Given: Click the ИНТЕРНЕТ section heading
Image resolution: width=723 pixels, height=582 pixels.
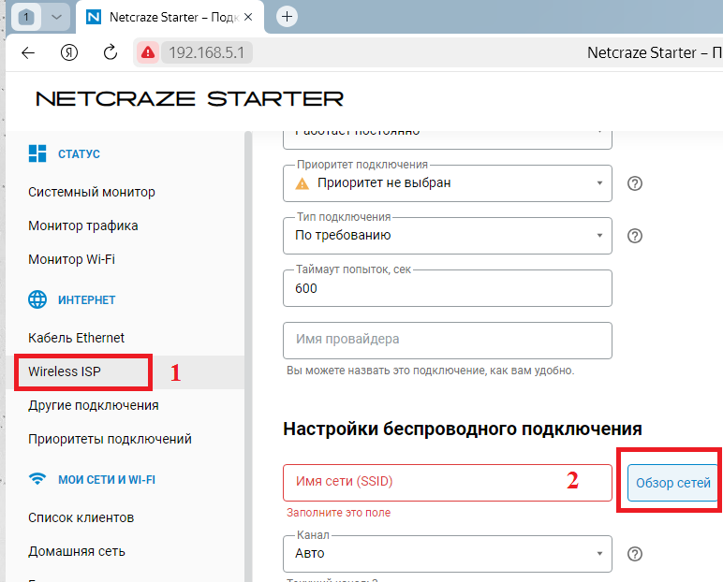Looking at the screenshot, I should coord(87,300).
